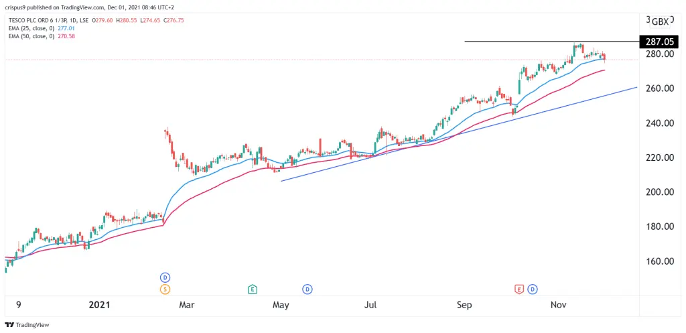Click the H280.55 high value in the legend
This screenshot has width=686, height=333.
tap(126, 20)
